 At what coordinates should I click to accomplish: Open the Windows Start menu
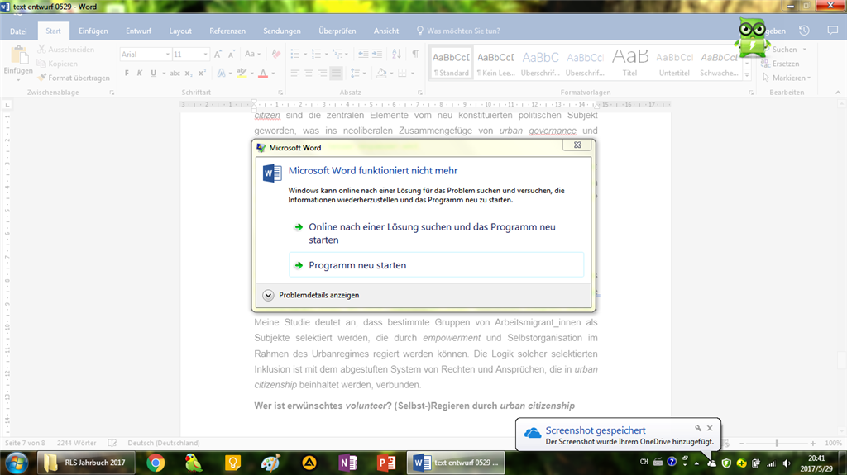coord(17,463)
